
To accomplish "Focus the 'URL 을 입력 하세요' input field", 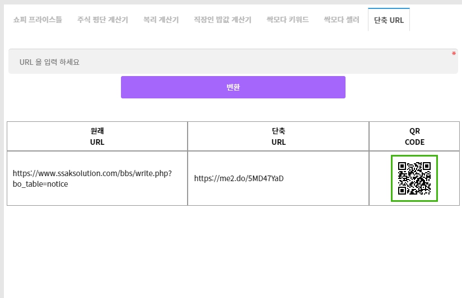I will [233, 62].
